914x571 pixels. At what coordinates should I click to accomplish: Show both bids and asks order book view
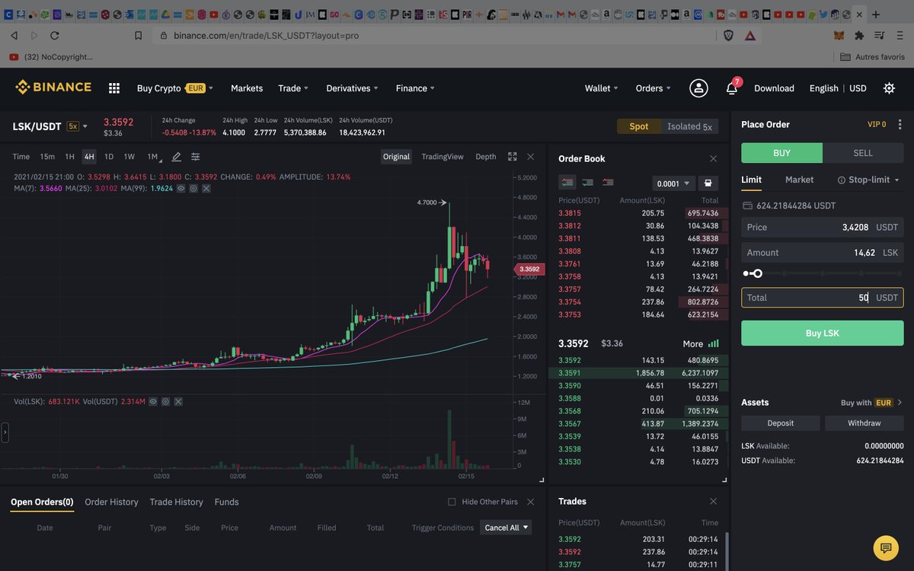pos(567,183)
